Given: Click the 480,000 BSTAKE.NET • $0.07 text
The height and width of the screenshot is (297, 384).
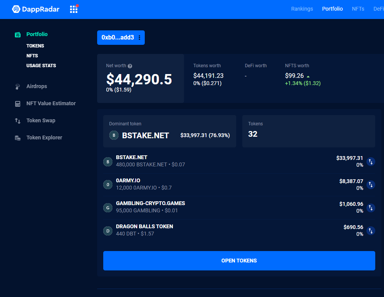Looking at the screenshot, I should click(150, 164).
